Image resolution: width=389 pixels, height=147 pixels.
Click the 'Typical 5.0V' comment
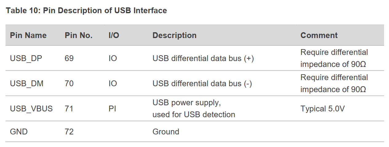click(x=323, y=109)
